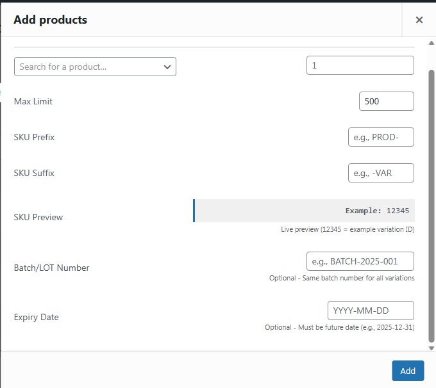436x388 pixels.
Task: Click the Batch/LOT Number label
Action: 51,268
